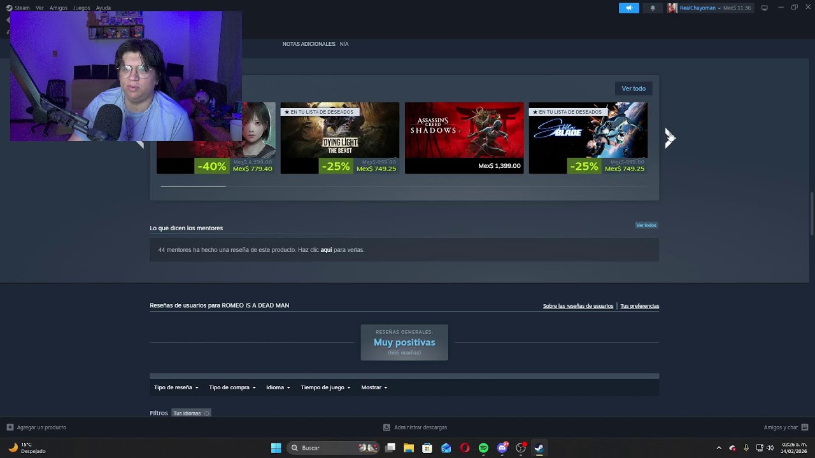The width and height of the screenshot is (815, 458).
Task: Click the announcements megaphone button
Action: [x=628, y=8]
